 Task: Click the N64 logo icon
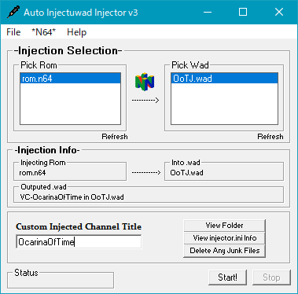click(x=145, y=83)
